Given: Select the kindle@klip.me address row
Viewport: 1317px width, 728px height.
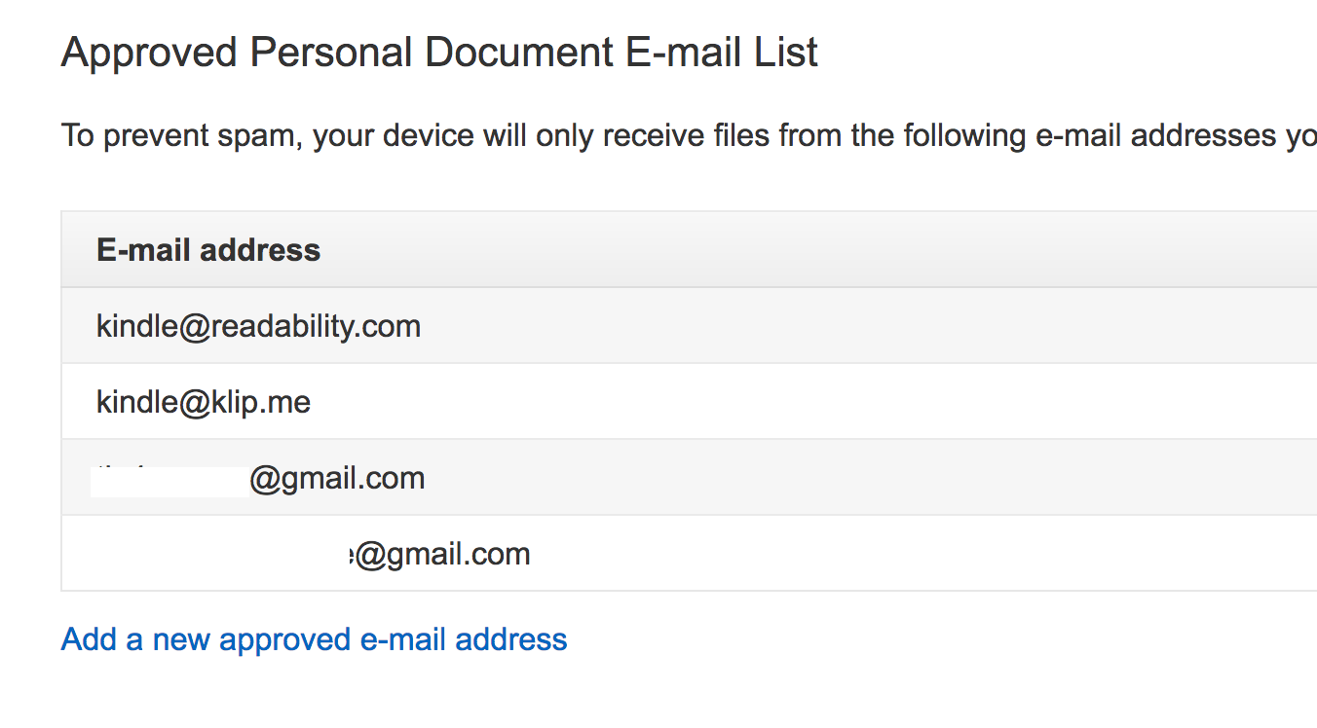Looking at the screenshot, I should [x=689, y=401].
